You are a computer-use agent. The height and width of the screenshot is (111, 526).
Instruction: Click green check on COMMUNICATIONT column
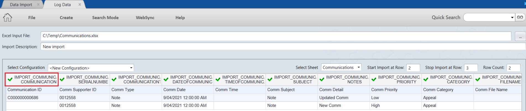coord(114,79)
